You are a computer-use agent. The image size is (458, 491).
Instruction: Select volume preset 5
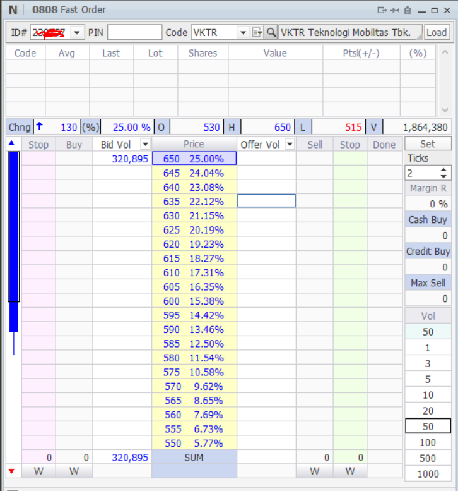[x=428, y=379]
